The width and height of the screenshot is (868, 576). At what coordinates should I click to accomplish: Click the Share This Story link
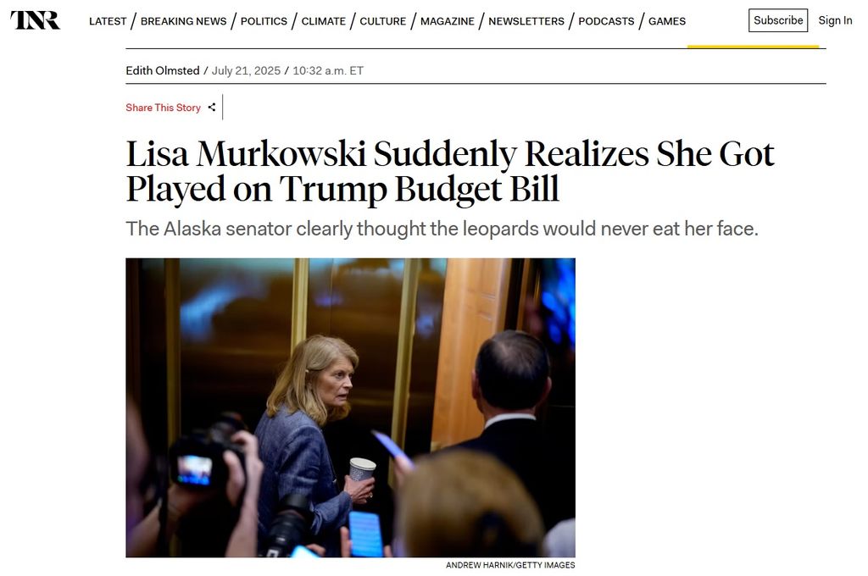[x=163, y=108]
